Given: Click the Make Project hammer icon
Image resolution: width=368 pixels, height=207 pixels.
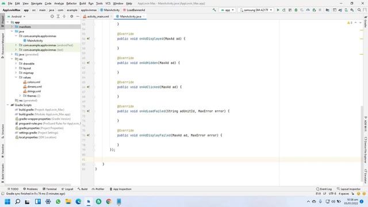Looking at the screenshot, I should [x=214, y=10].
